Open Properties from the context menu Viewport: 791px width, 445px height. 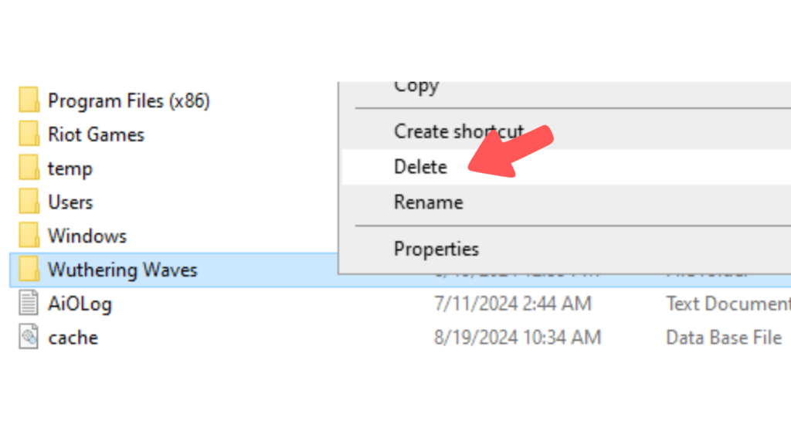click(436, 248)
